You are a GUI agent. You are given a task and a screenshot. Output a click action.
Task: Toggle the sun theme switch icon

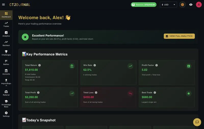182,5
